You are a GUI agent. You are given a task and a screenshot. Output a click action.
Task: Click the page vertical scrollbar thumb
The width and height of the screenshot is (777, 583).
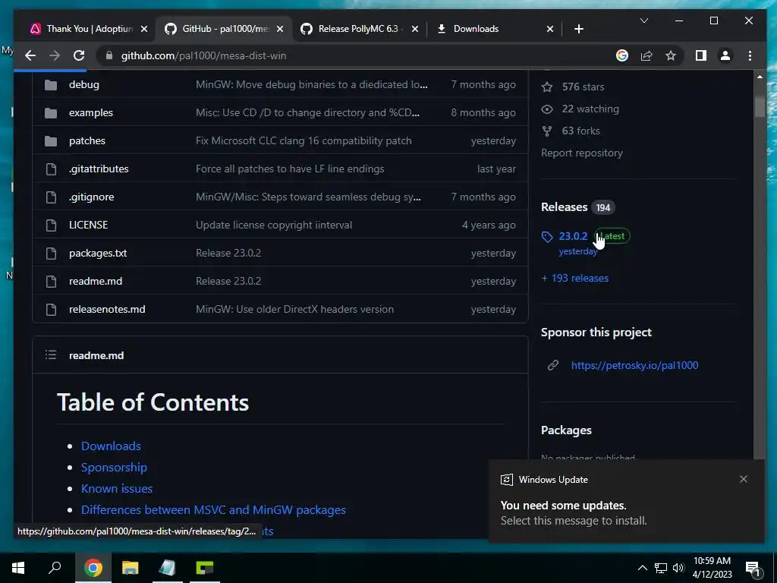[x=759, y=106]
